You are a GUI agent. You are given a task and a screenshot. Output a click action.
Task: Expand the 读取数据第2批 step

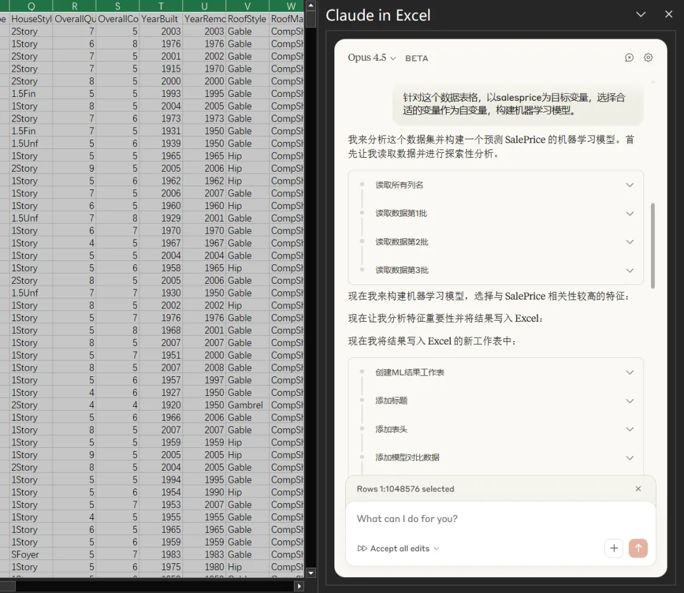[x=495, y=242]
